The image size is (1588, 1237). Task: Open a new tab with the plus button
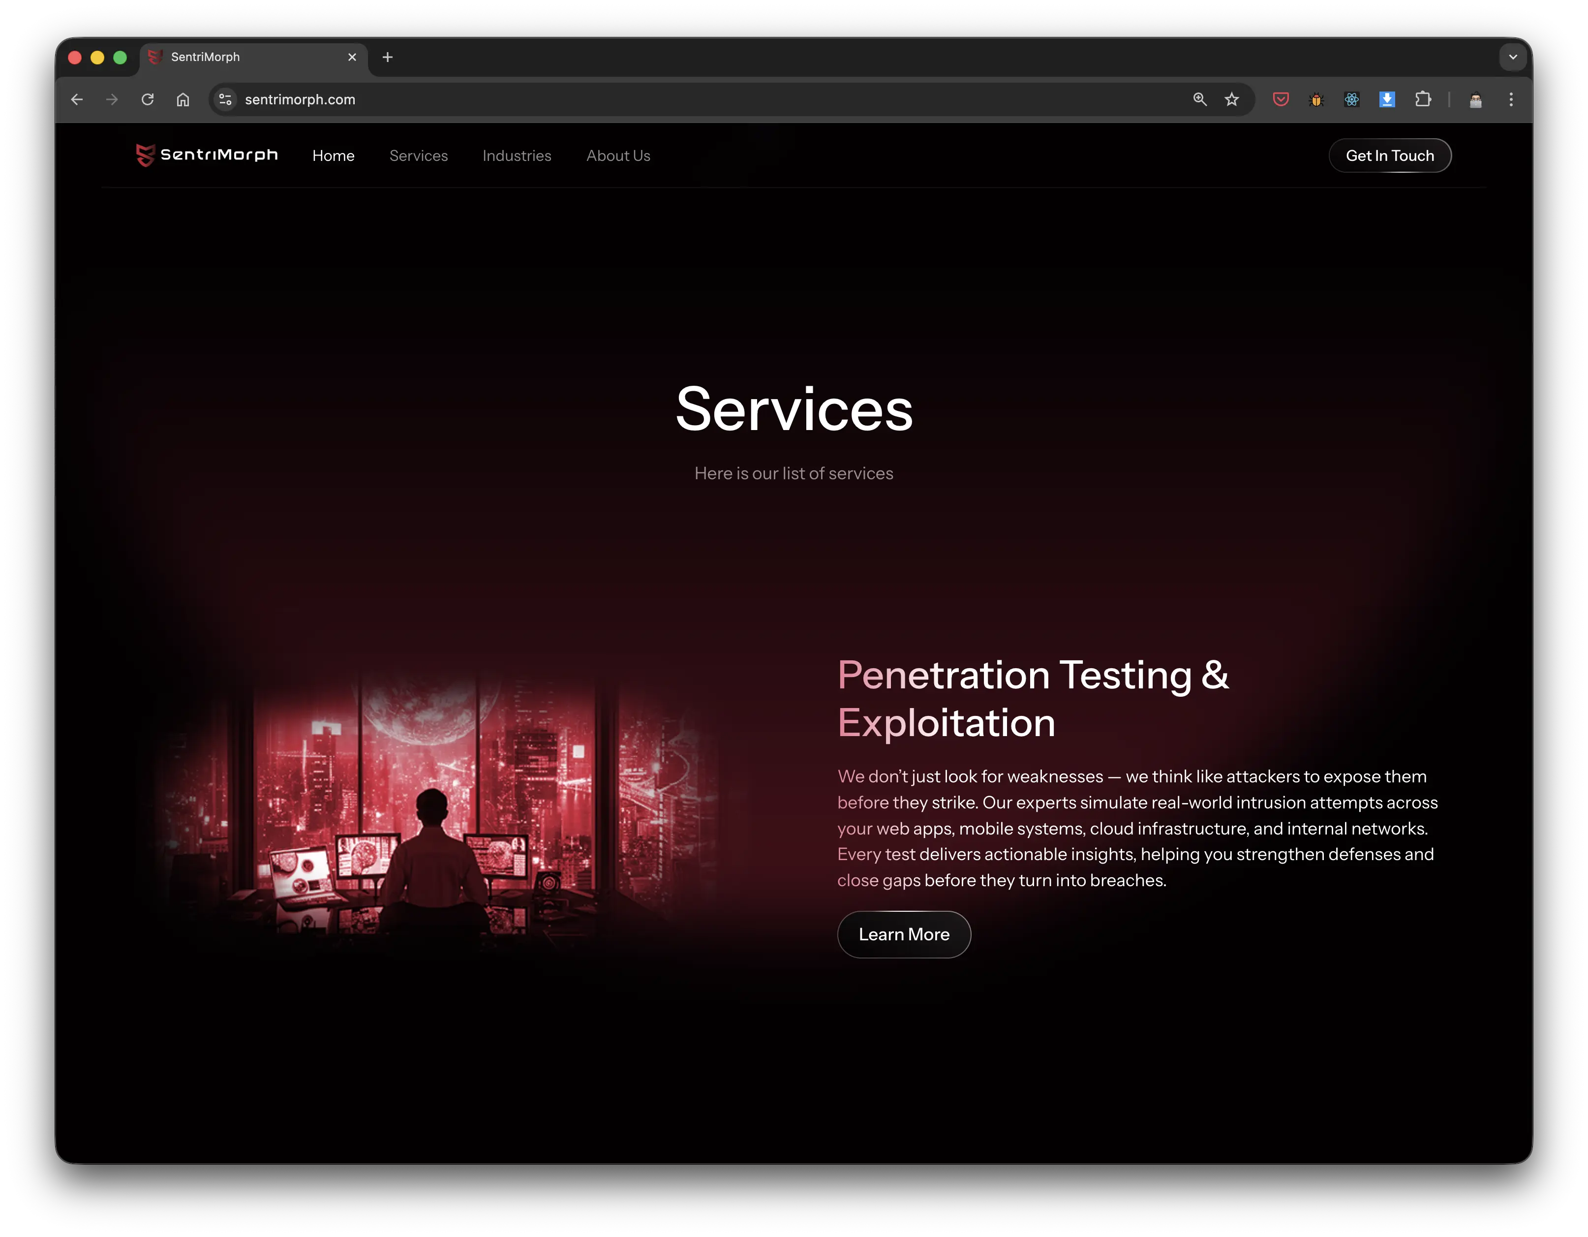click(388, 57)
